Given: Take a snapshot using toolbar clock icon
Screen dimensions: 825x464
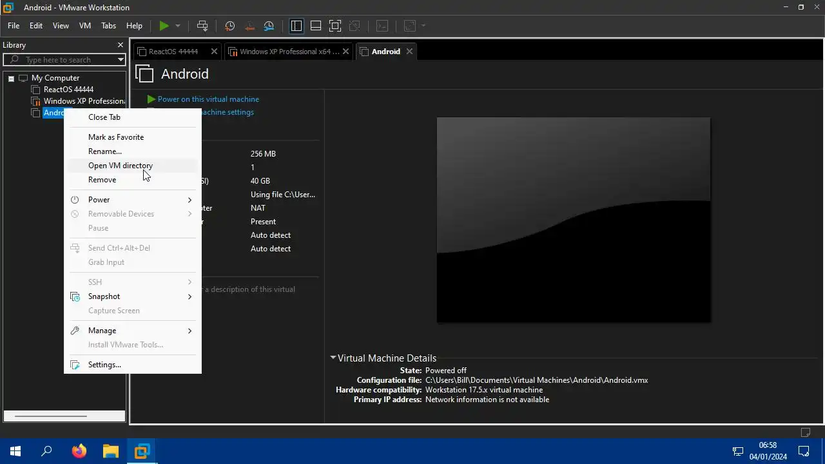Looking at the screenshot, I should coord(229,26).
